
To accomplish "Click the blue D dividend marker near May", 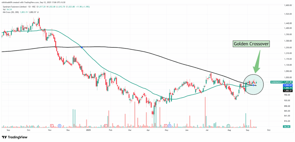I will (x=169, y=126).
